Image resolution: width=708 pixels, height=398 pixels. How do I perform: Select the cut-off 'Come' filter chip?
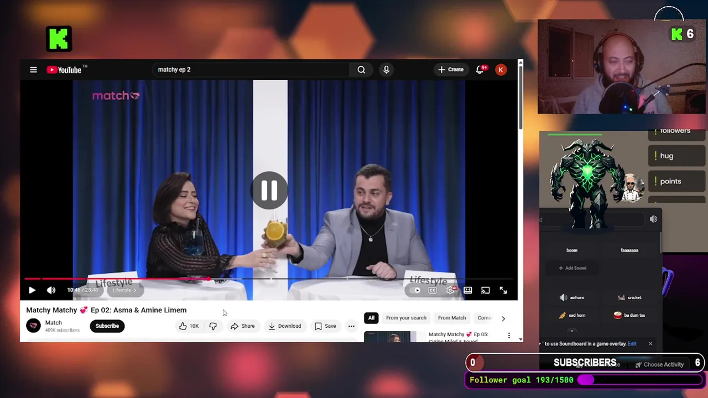coord(484,318)
